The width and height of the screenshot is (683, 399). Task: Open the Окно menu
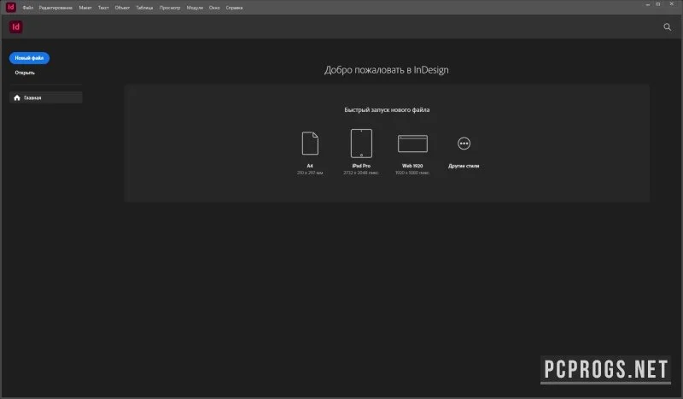coord(214,8)
